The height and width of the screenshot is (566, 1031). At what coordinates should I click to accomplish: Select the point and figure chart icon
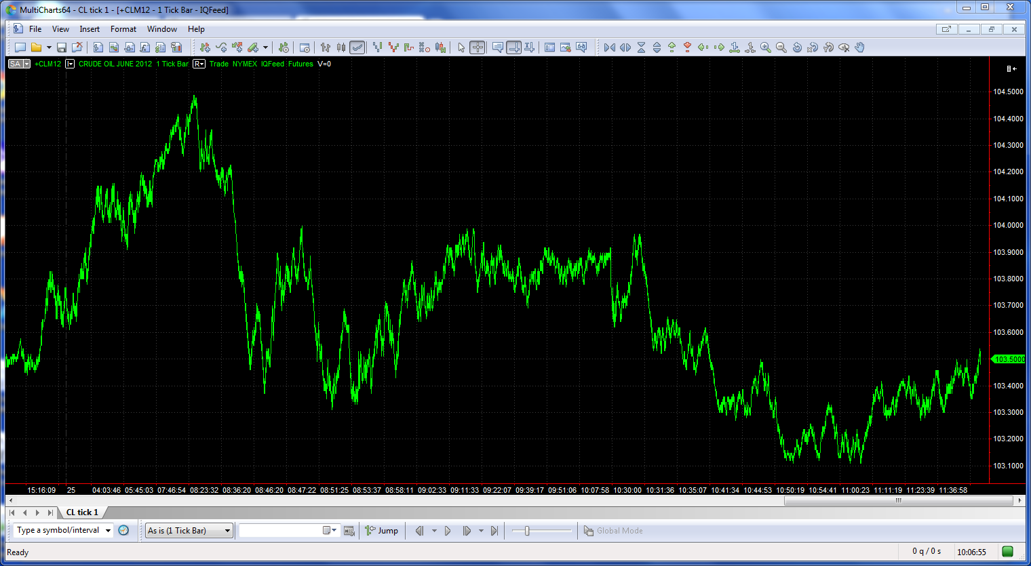point(425,47)
